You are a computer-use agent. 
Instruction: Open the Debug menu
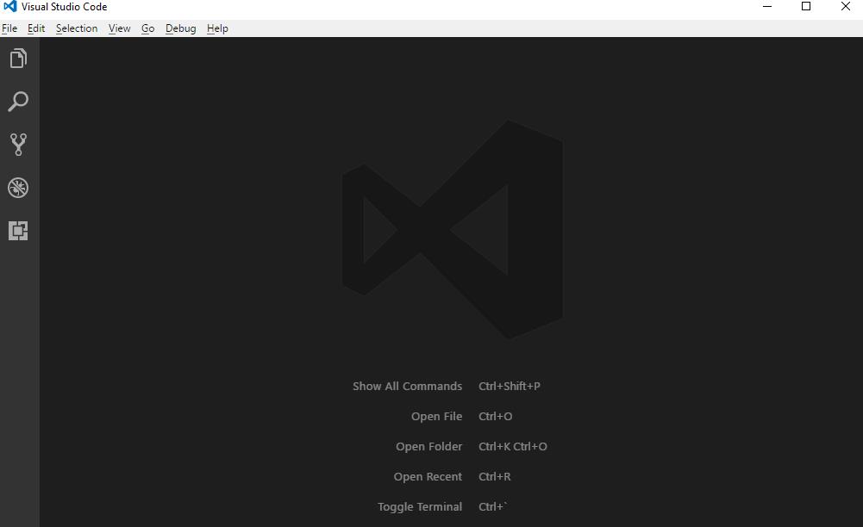tap(180, 28)
